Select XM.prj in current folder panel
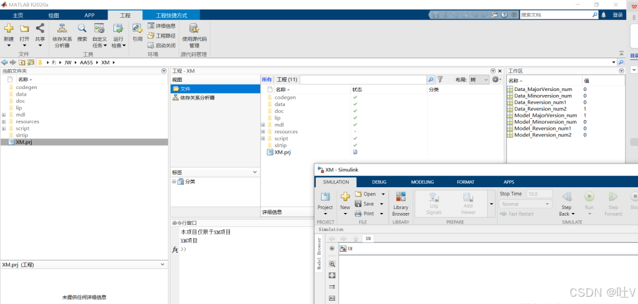 [84, 142]
